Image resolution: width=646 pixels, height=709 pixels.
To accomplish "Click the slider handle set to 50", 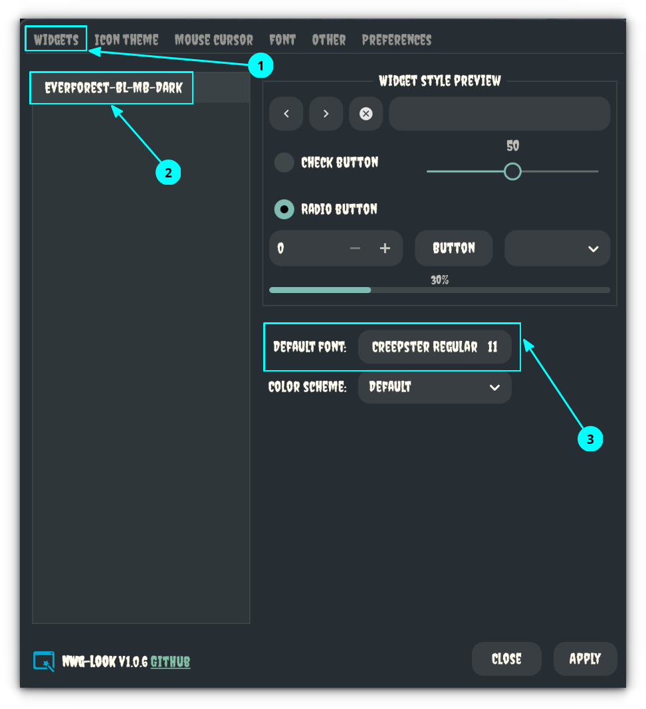I will click(x=512, y=171).
